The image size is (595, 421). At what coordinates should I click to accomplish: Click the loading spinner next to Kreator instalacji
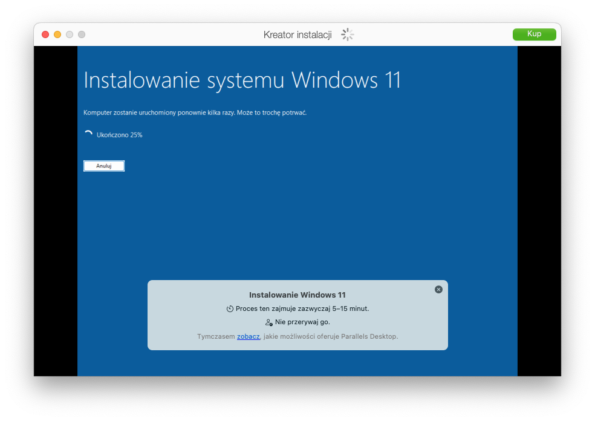tap(347, 34)
